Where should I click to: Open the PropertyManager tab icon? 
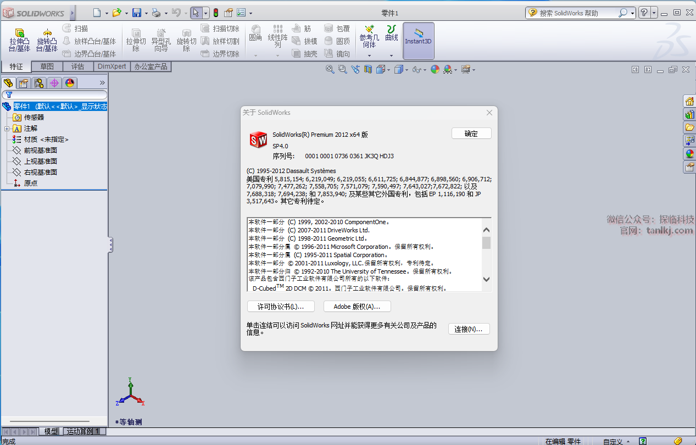pos(23,83)
